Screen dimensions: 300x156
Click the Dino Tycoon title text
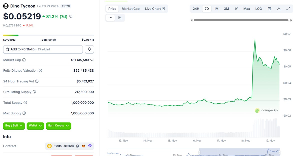[x=23, y=6]
